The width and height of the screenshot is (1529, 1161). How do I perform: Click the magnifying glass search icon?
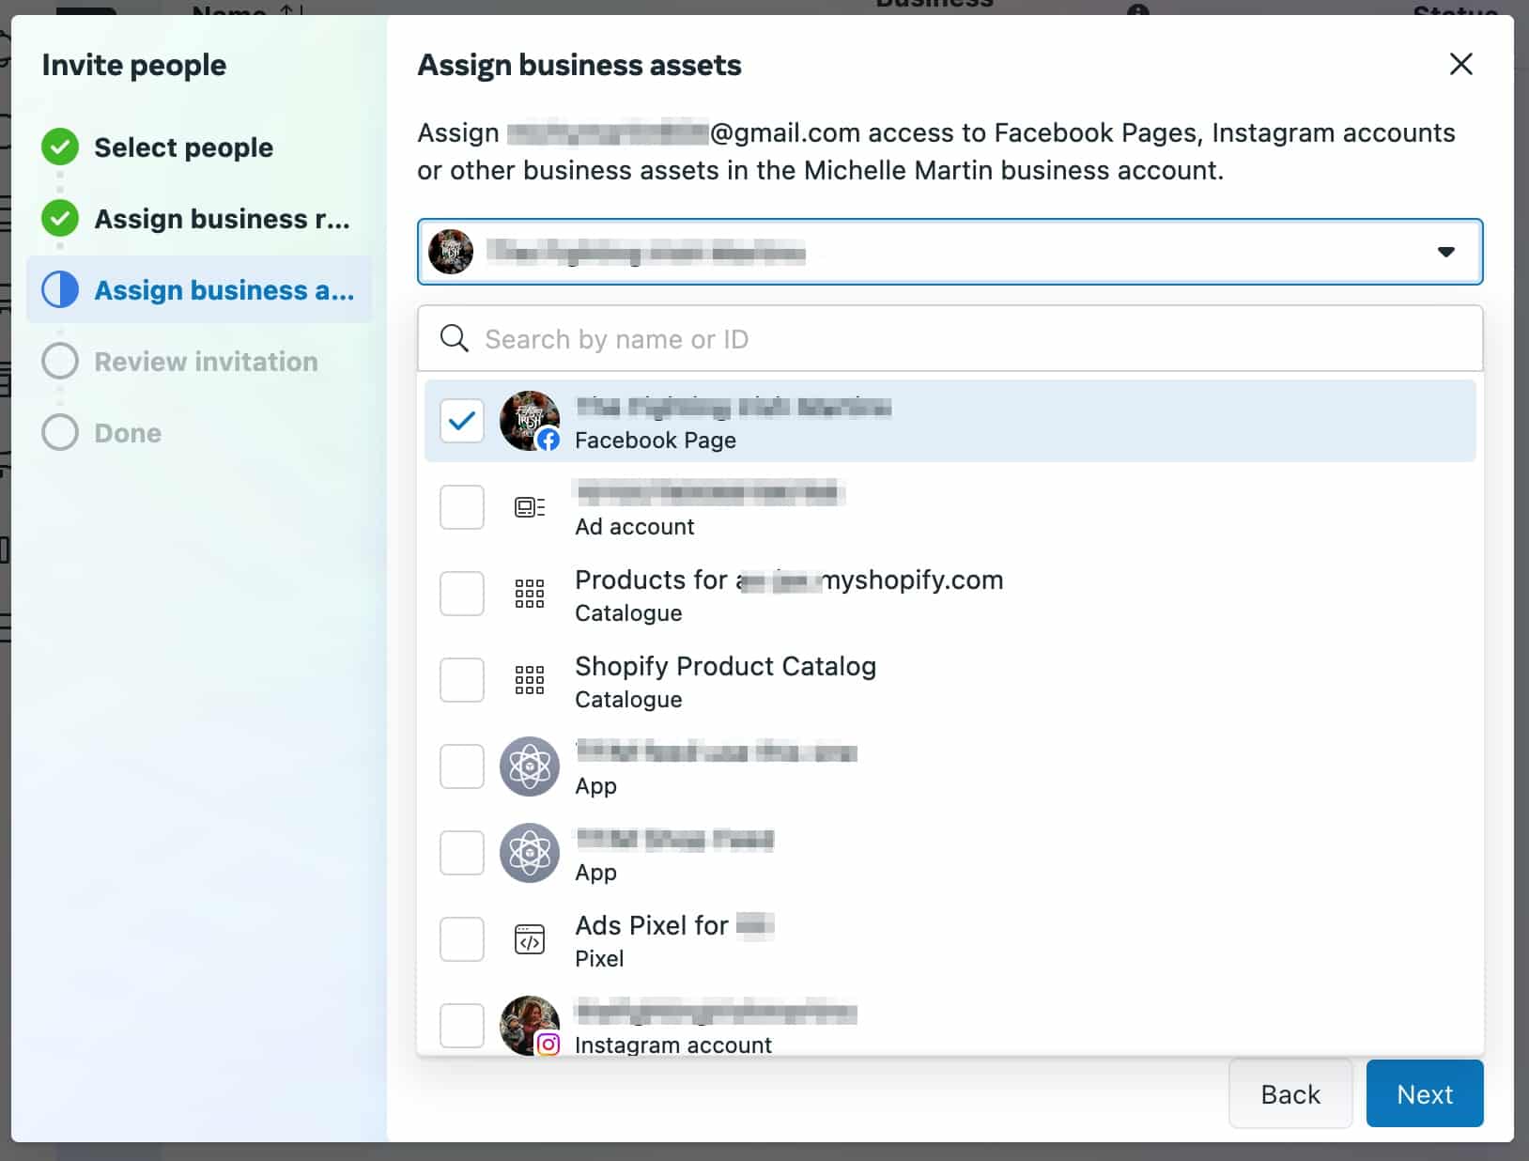coord(455,338)
